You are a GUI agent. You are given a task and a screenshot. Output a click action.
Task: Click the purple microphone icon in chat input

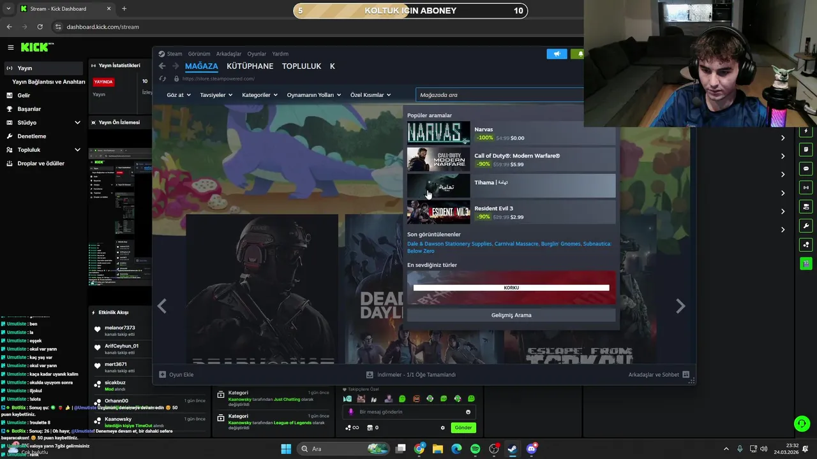pyautogui.click(x=350, y=412)
